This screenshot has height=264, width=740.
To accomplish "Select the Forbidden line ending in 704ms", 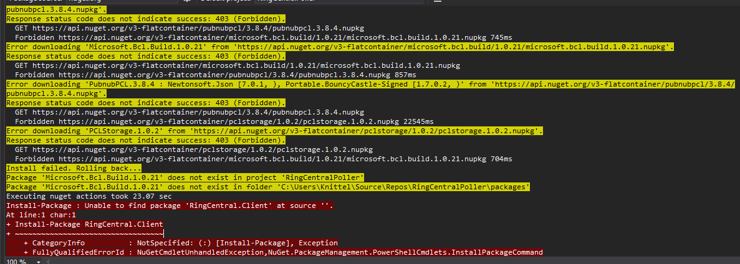I will click(263, 159).
